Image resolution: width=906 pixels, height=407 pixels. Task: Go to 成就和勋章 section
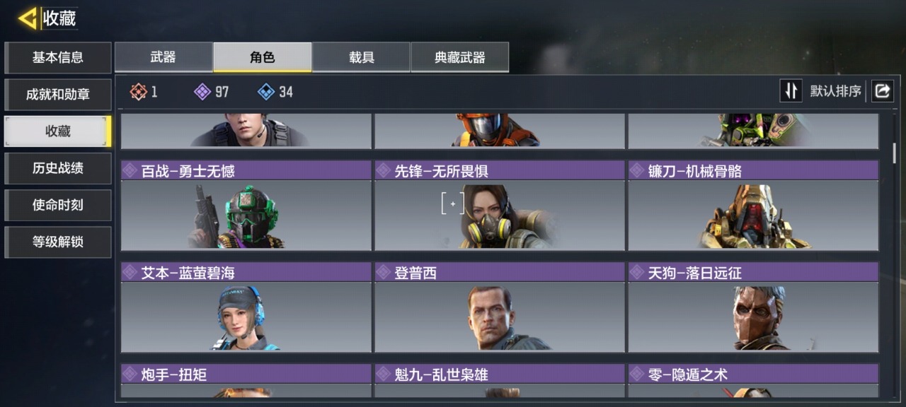(x=58, y=95)
